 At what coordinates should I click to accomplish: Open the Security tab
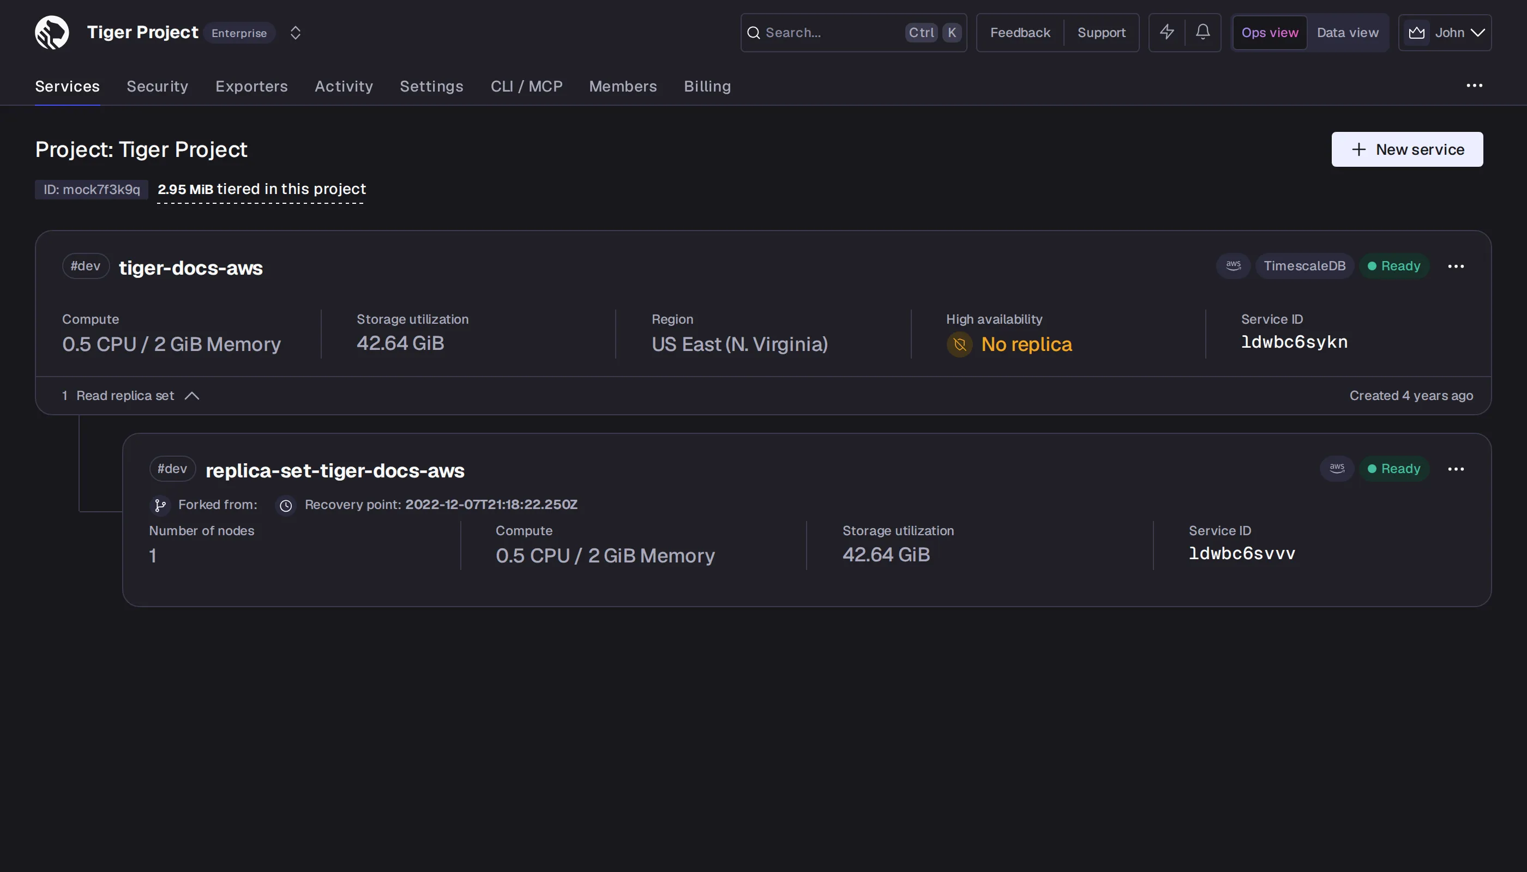click(x=157, y=86)
